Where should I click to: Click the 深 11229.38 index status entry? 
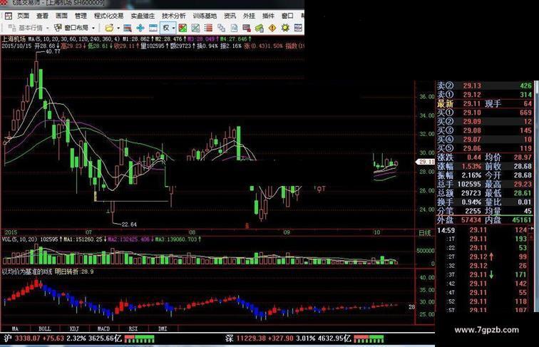288,338
